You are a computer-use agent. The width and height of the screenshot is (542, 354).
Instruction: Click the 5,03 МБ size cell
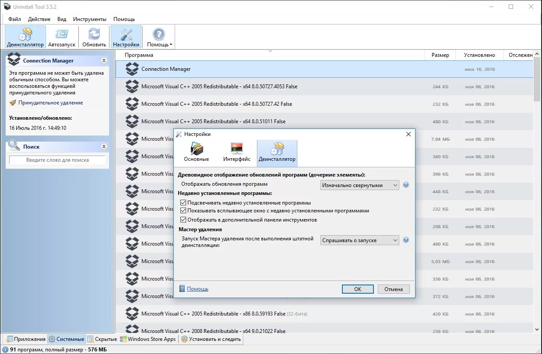[x=440, y=261]
